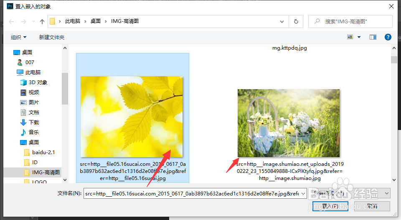
Task: Refresh the folder contents
Action: click(x=296, y=21)
